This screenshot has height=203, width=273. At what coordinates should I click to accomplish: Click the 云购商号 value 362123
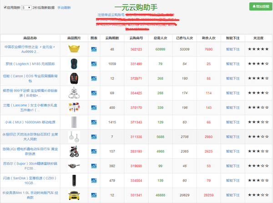pyautogui.click(x=136, y=49)
